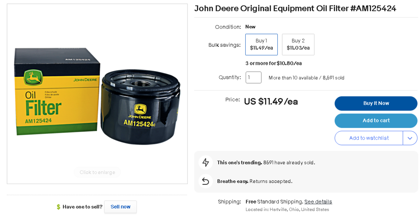The width and height of the screenshot is (420, 216).
Task: Click the Sell now button
Action: (x=120, y=207)
